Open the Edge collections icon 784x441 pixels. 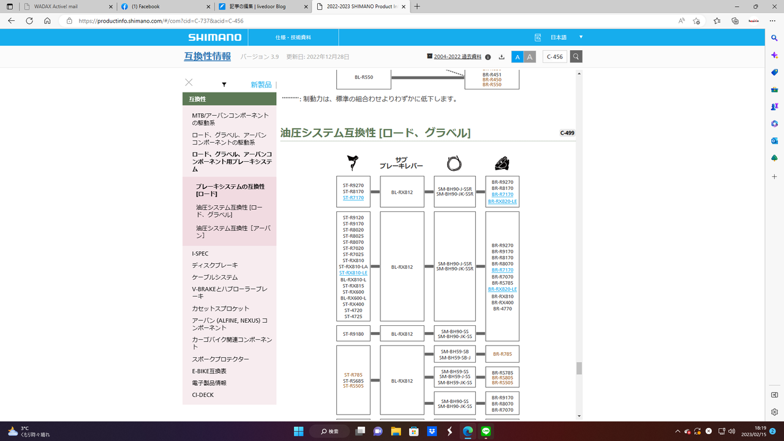[x=735, y=20]
